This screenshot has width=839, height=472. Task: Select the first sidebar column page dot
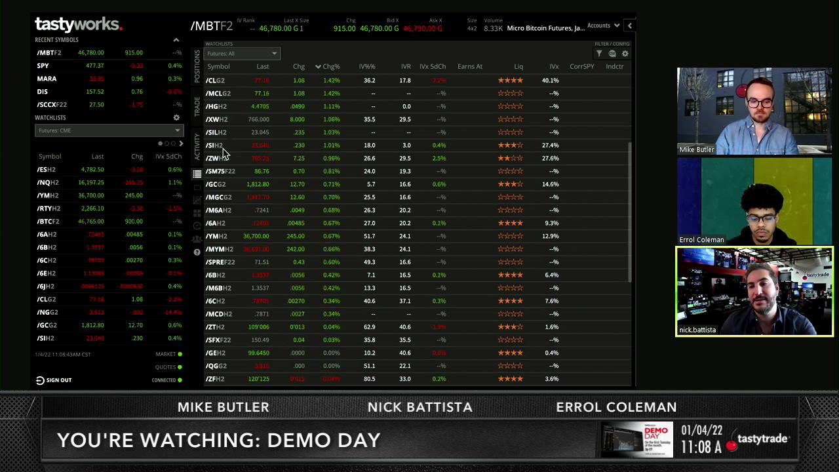pyautogui.click(x=160, y=144)
